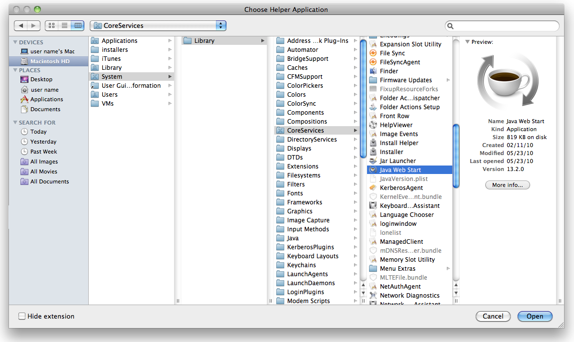Toggle the Hide extension checkbox
The height and width of the screenshot is (342, 574).
coord(22,316)
